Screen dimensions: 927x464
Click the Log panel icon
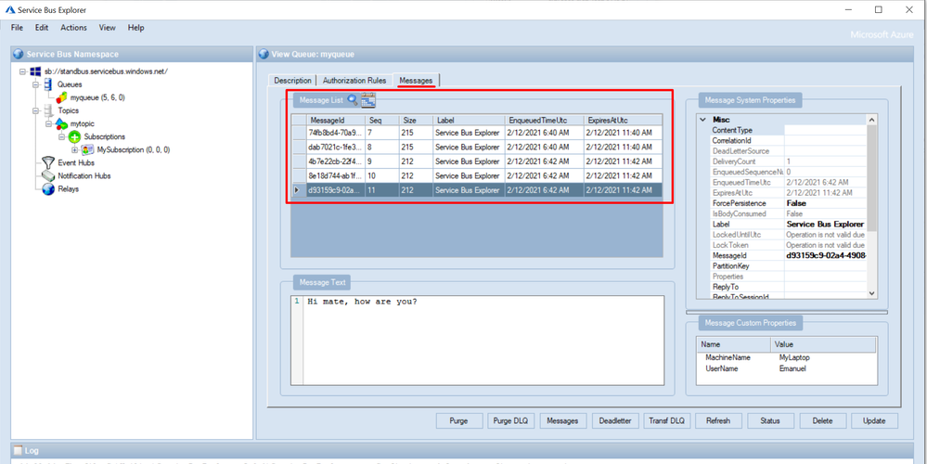coord(18,450)
